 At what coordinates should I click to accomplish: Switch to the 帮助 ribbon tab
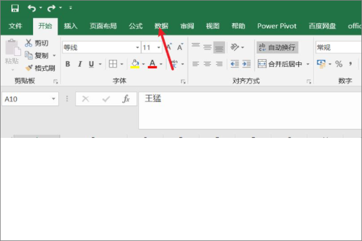click(x=238, y=26)
